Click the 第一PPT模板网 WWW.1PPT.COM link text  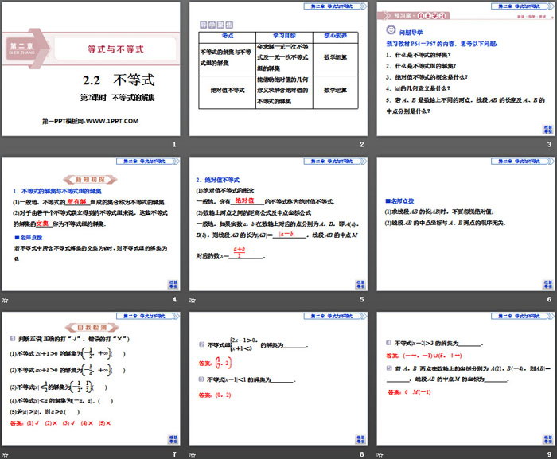point(92,120)
